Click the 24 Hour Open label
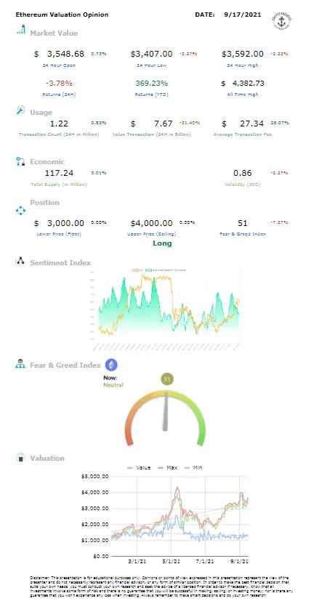 (x=59, y=65)
